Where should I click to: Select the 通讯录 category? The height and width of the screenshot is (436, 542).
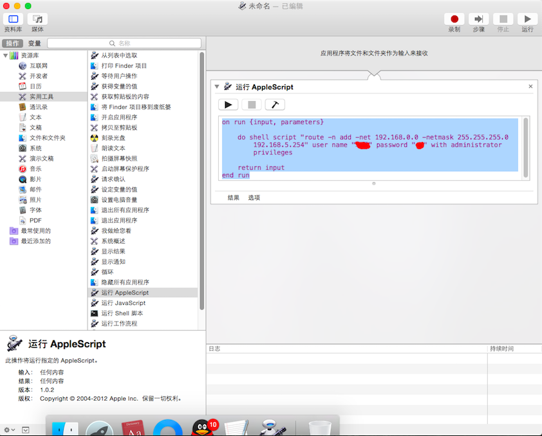43,107
